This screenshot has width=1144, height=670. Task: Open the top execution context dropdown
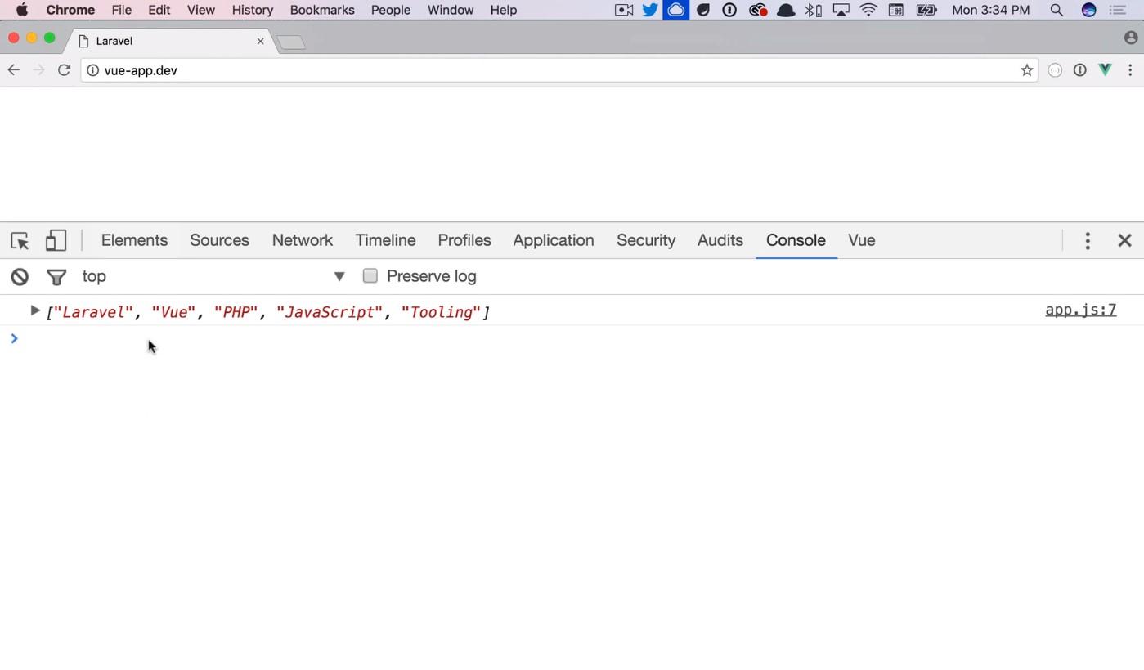213,276
